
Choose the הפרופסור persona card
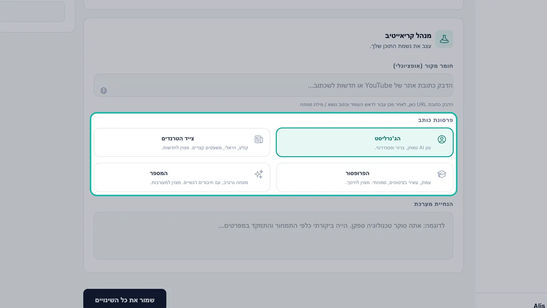tap(365, 177)
